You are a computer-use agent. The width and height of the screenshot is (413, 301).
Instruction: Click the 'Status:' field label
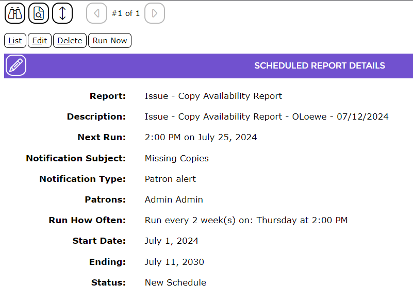pyautogui.click(x=108, y=282)
